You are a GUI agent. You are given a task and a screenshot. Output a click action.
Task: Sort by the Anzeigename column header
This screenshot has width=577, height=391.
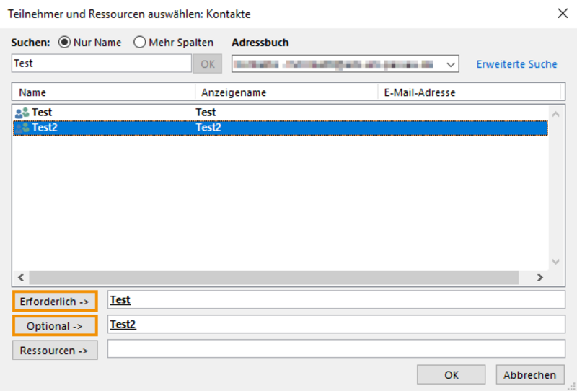(x=286, y=92)
